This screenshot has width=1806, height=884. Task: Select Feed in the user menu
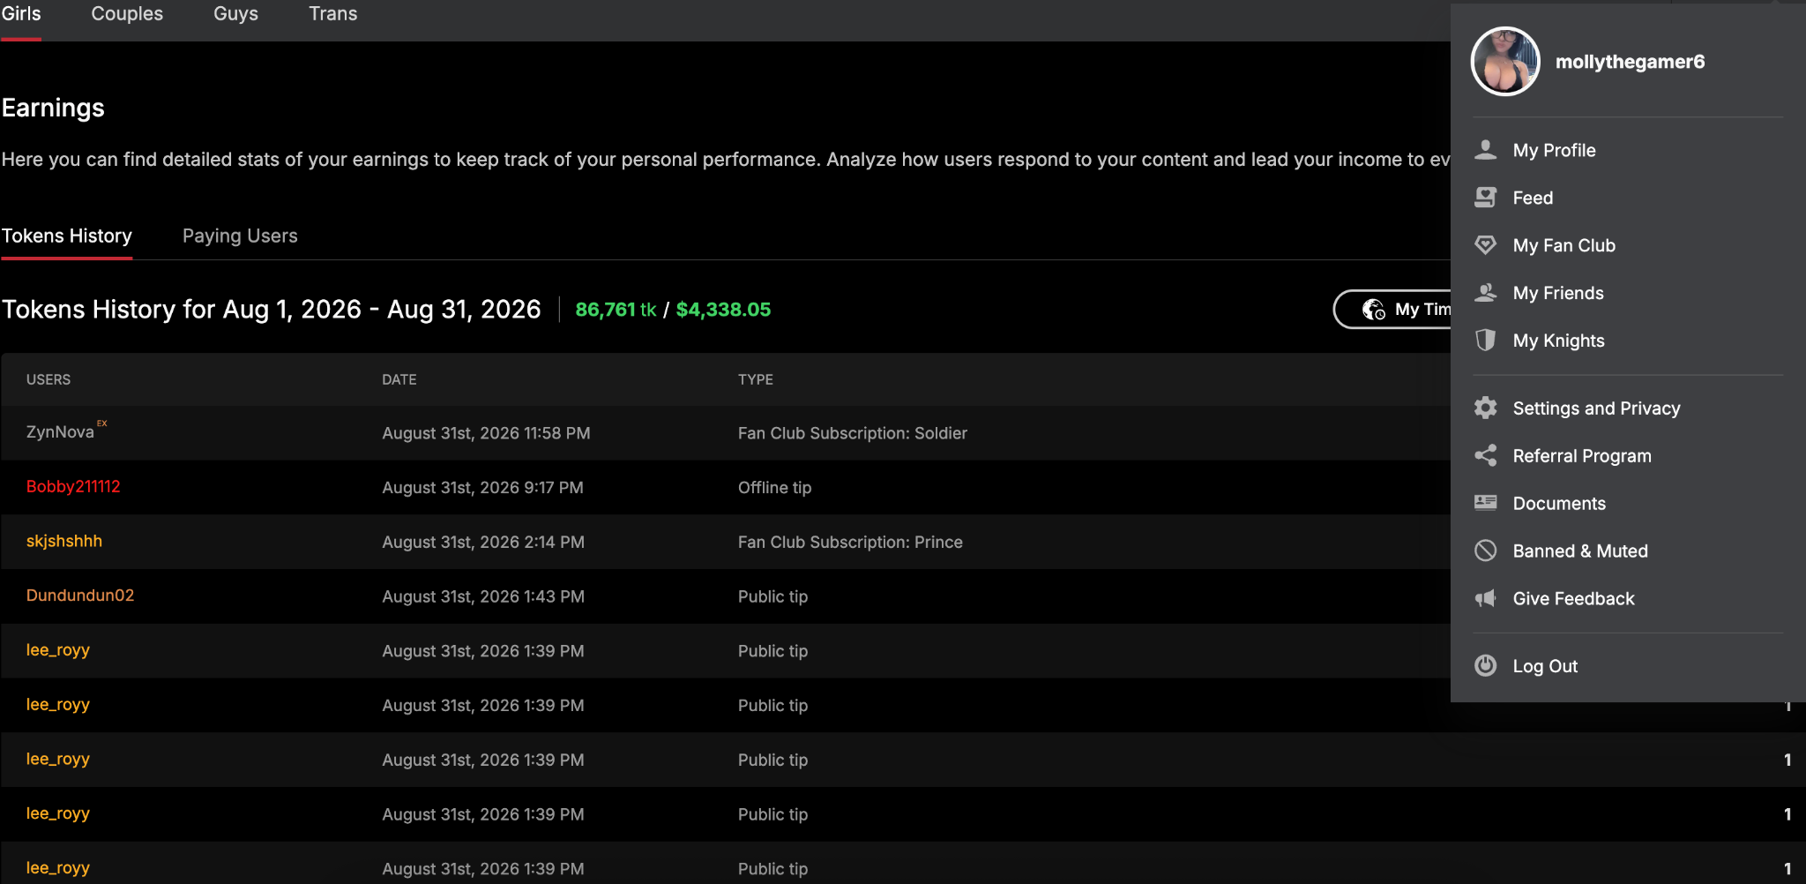(x=1533, y=198)
